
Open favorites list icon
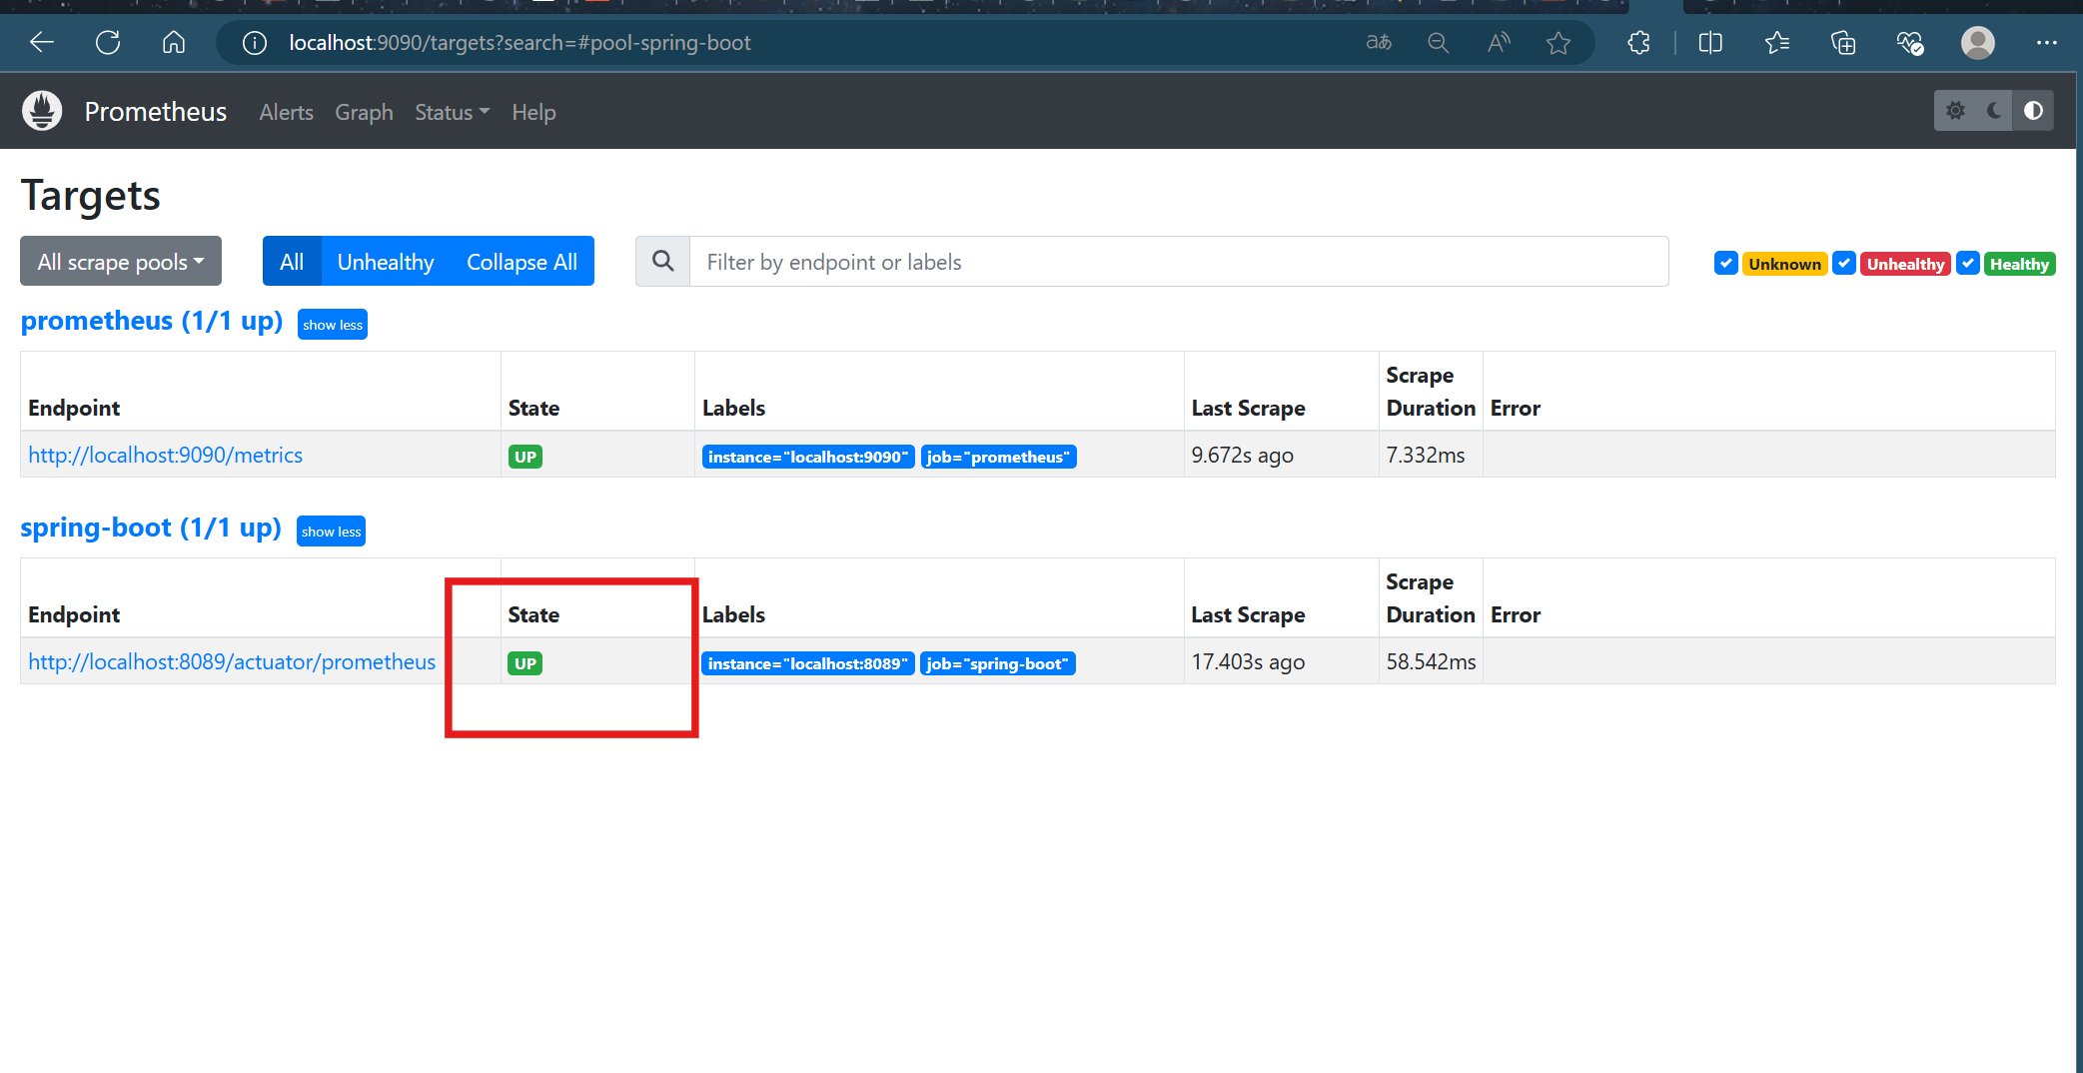coord(1777,42)
